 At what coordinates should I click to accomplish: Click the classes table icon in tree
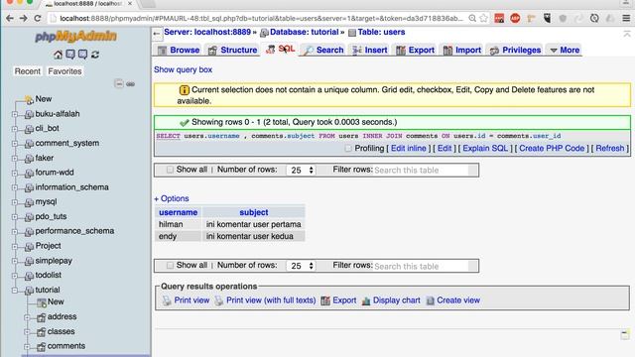(x=41, y=332)
